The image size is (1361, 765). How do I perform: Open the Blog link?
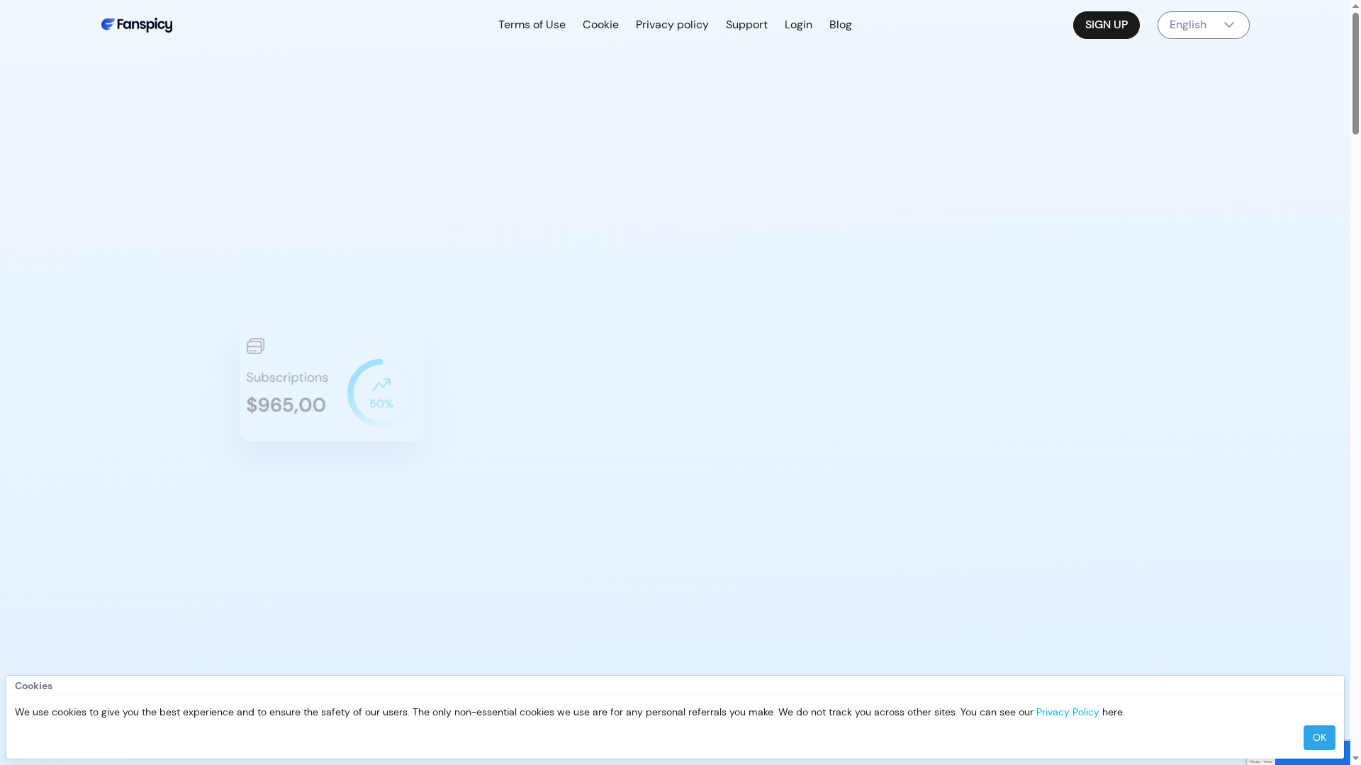[840, 25]
